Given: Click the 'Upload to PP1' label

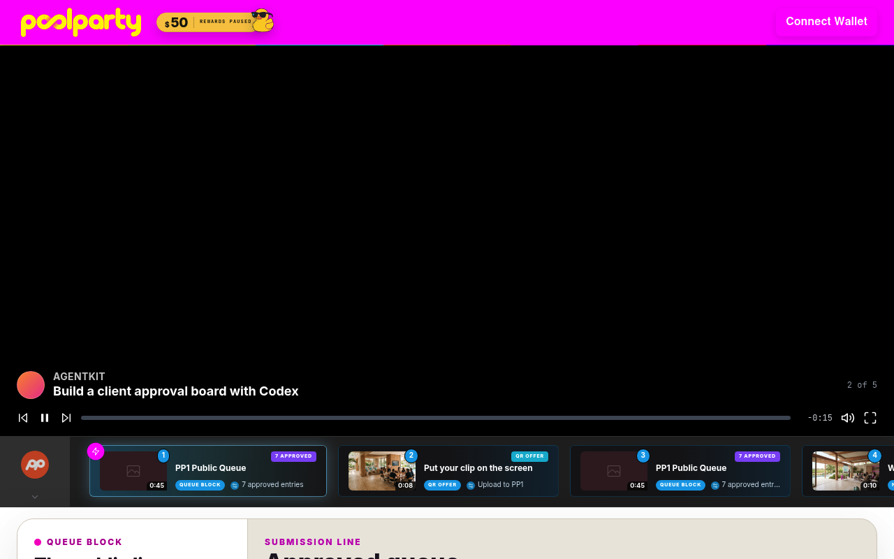Looking at the screenshot, I should point(500,485).
